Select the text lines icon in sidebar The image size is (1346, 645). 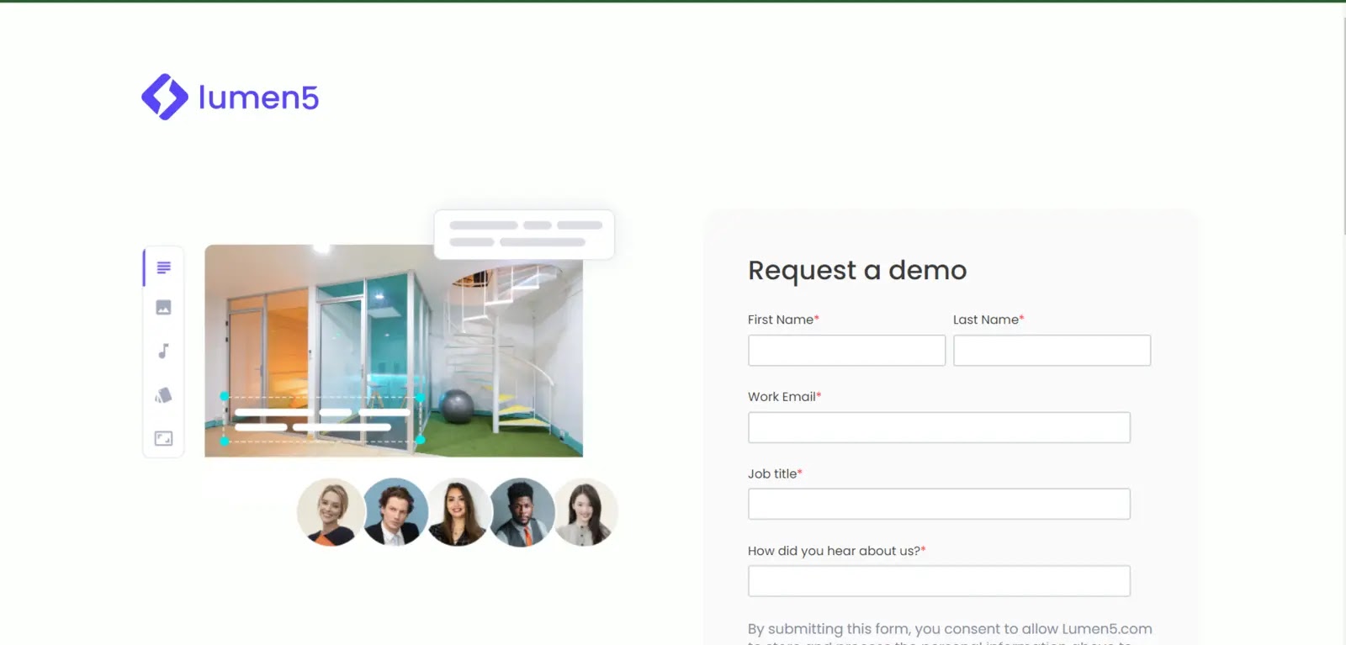(x=164, y=267)
